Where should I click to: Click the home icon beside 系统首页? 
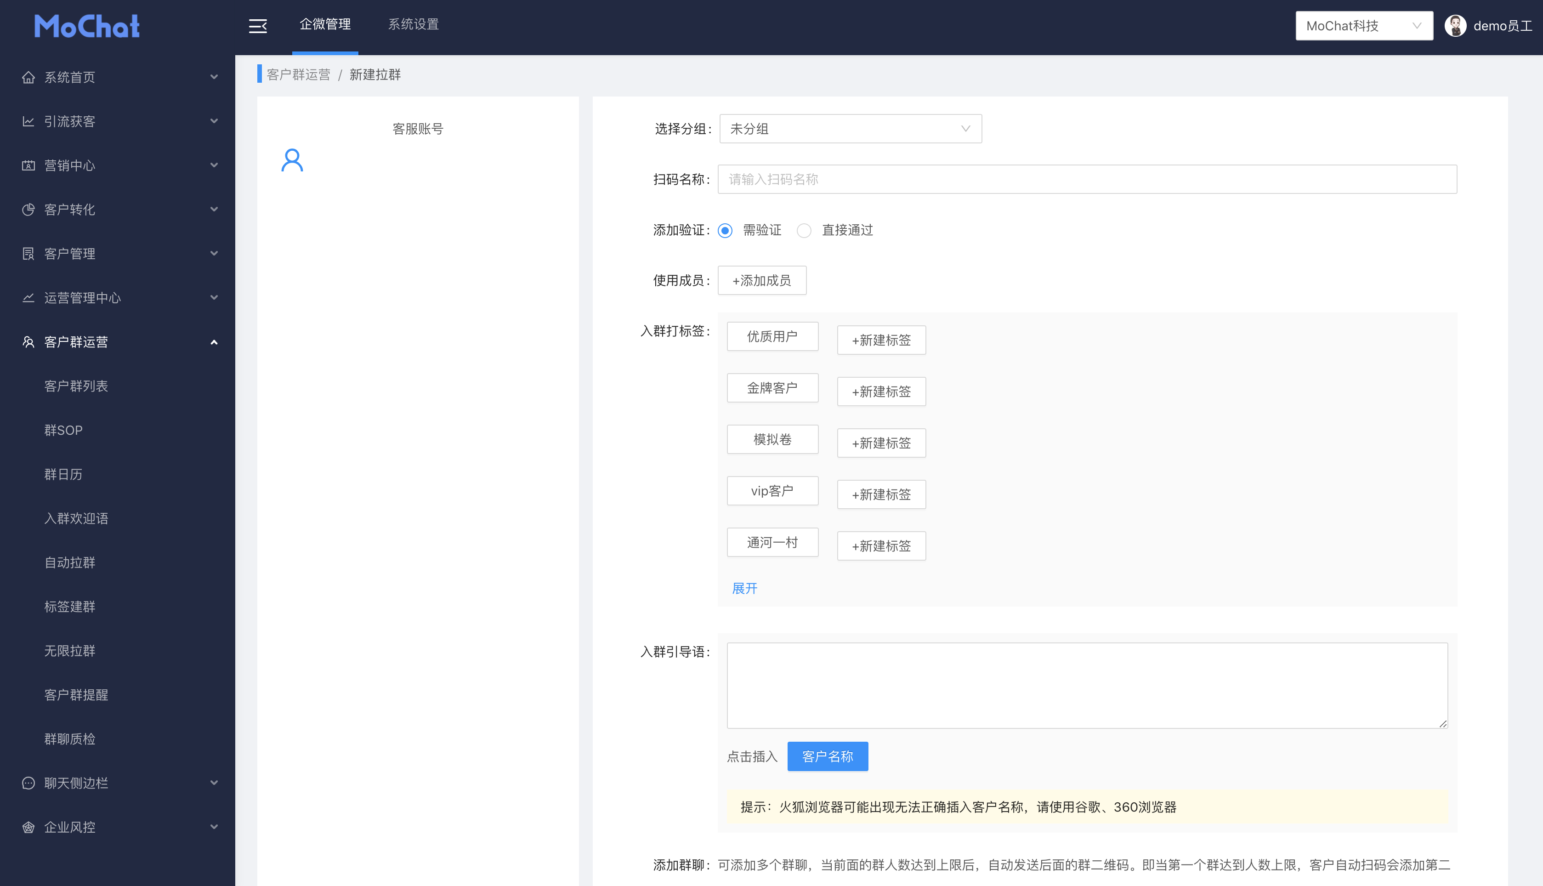[28, 77]
